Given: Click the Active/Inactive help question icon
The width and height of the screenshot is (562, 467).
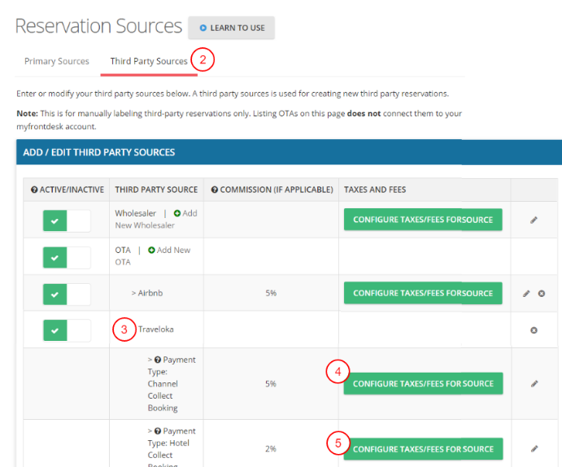Looking at the screenshot, I should (x=34, y=190).
